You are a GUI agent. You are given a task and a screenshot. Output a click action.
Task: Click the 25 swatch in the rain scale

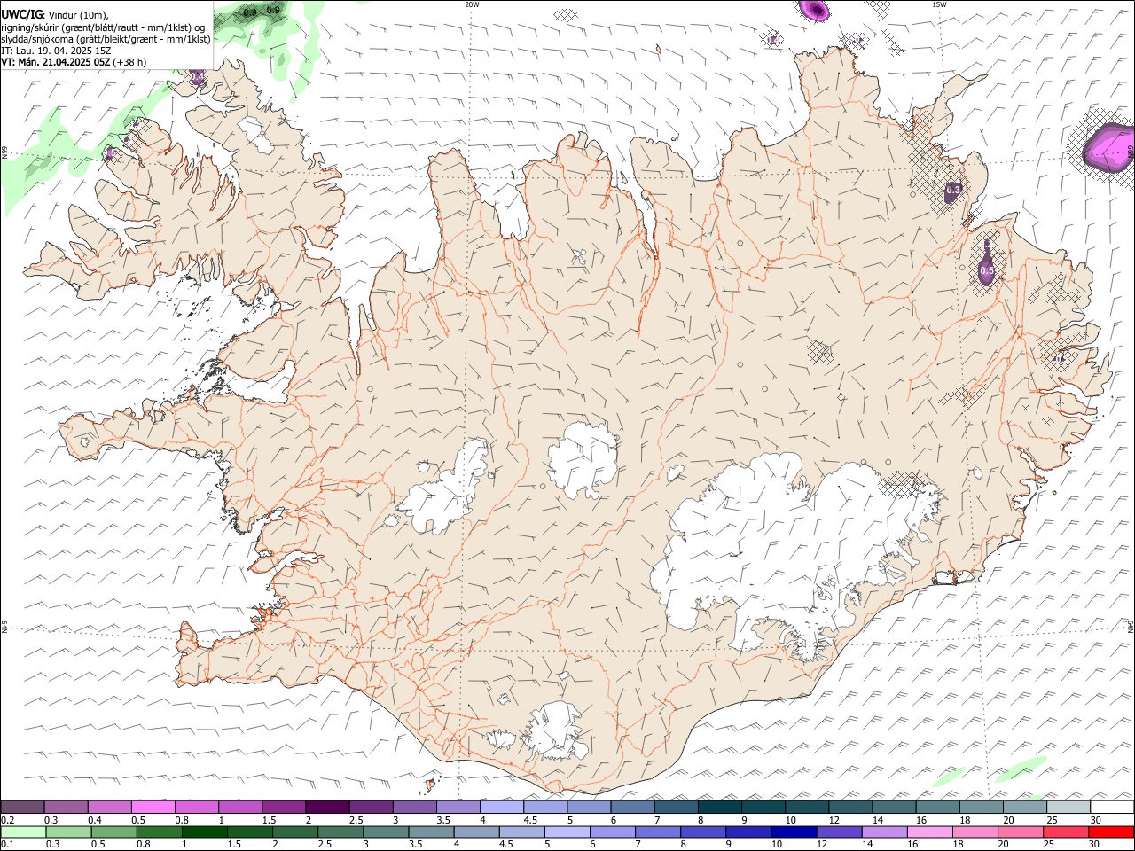(x=1065, y=831)
